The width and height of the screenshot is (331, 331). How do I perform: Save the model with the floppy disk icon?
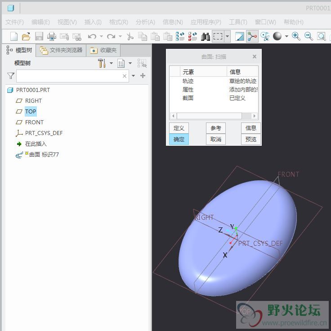coord(39,36)
